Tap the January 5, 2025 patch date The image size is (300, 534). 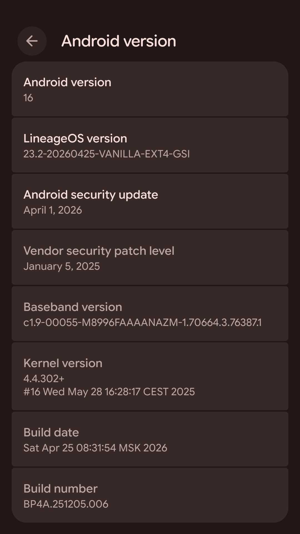pyautogui.click(x=62, y=266)
